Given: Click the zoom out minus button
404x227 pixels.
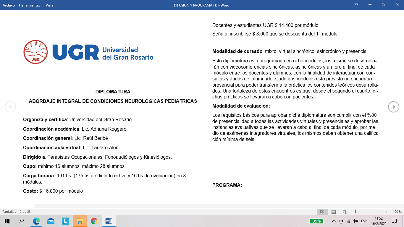Looking at the screenshot, I should coord(353,212).
